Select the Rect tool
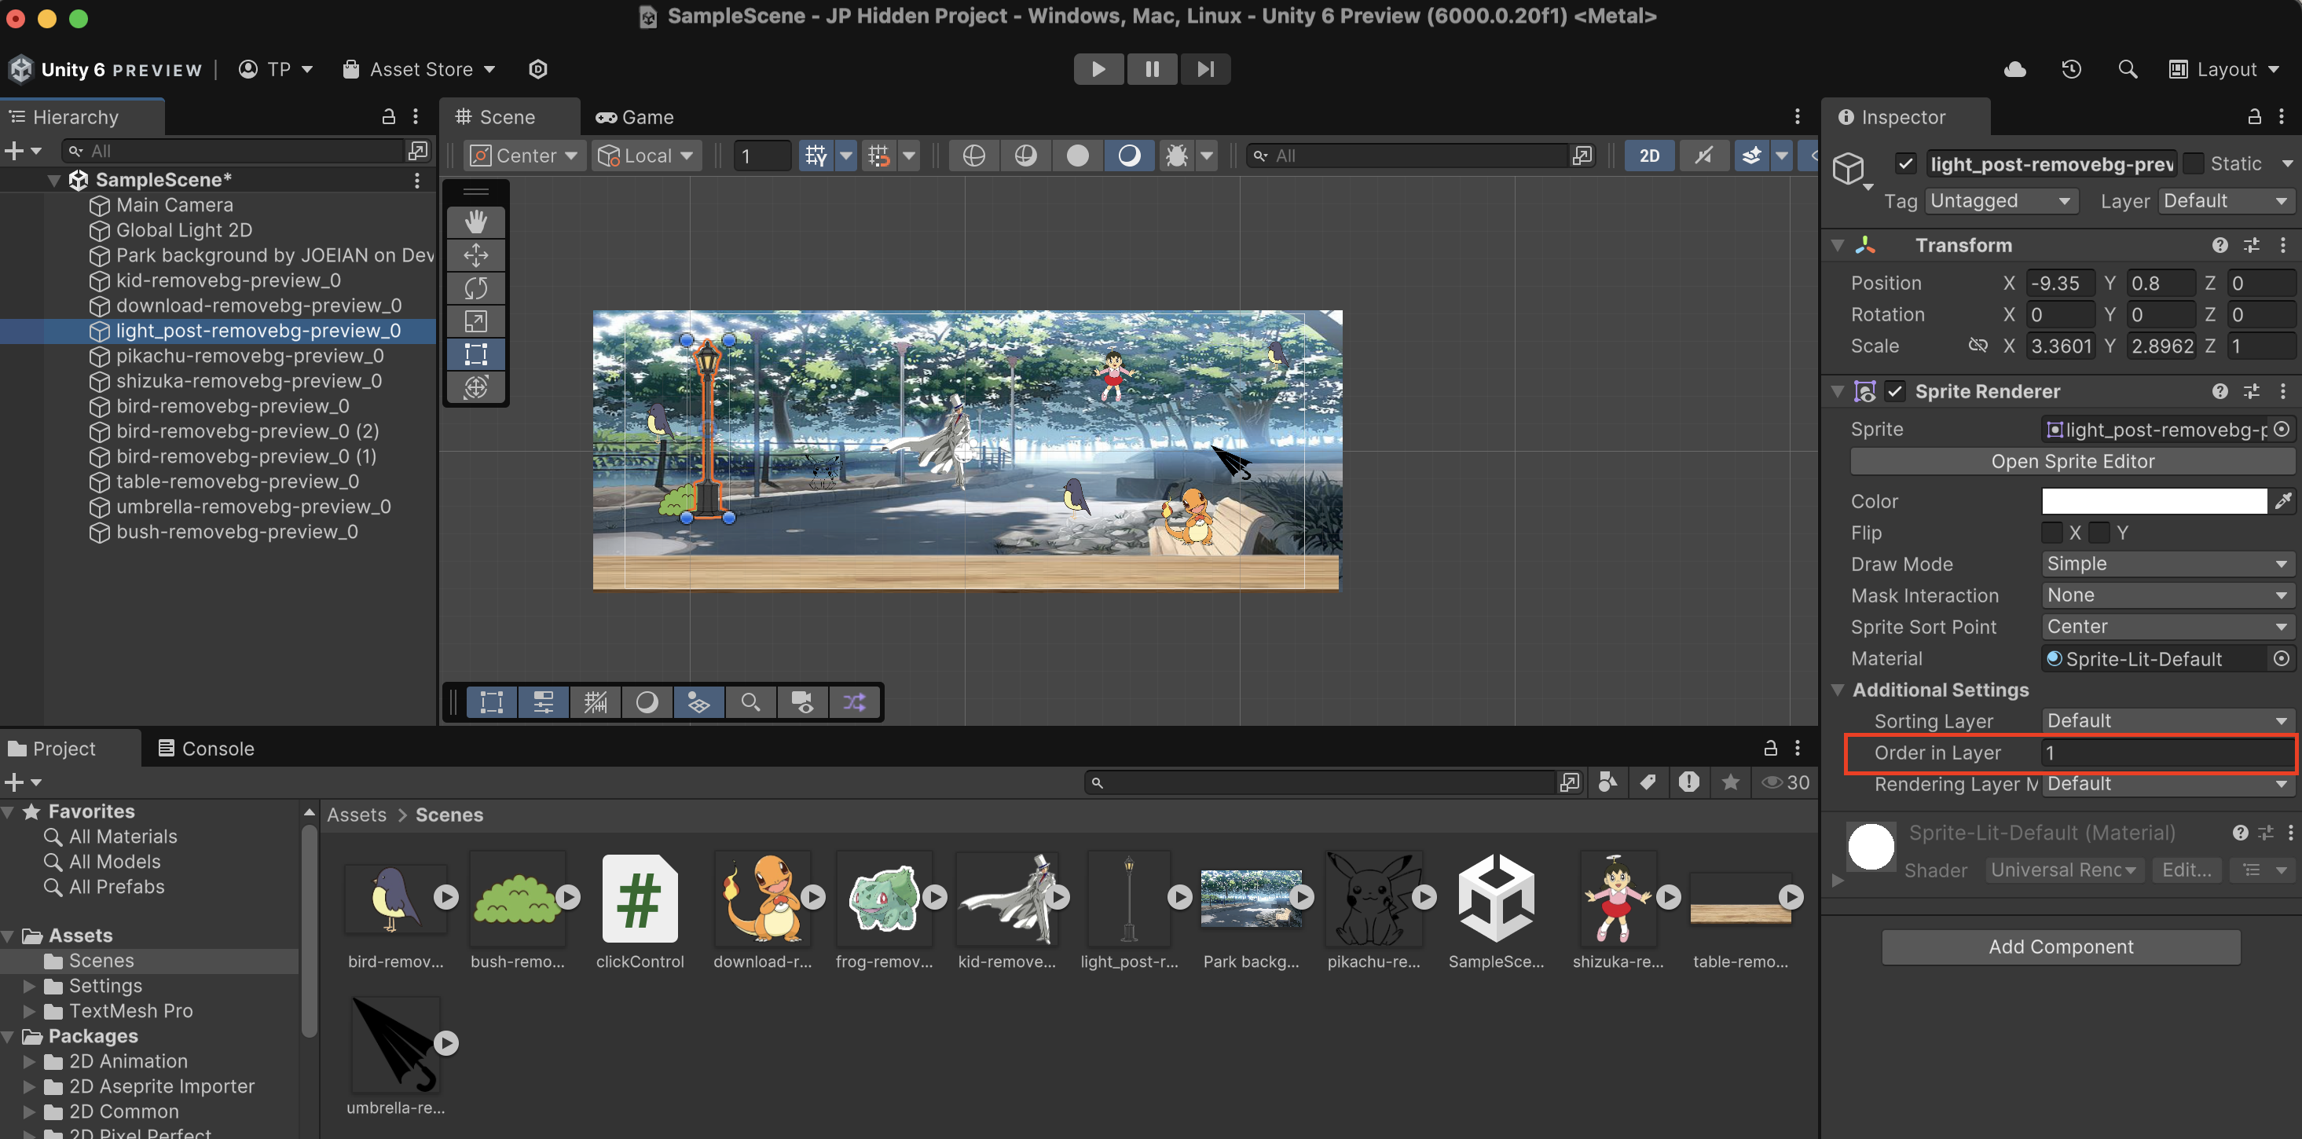 tap(475, 353)
